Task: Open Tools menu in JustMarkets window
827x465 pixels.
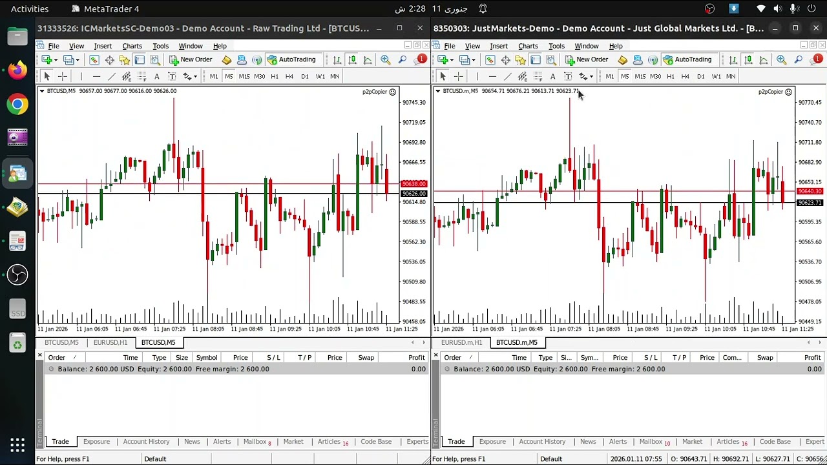Action: (556, 46)
